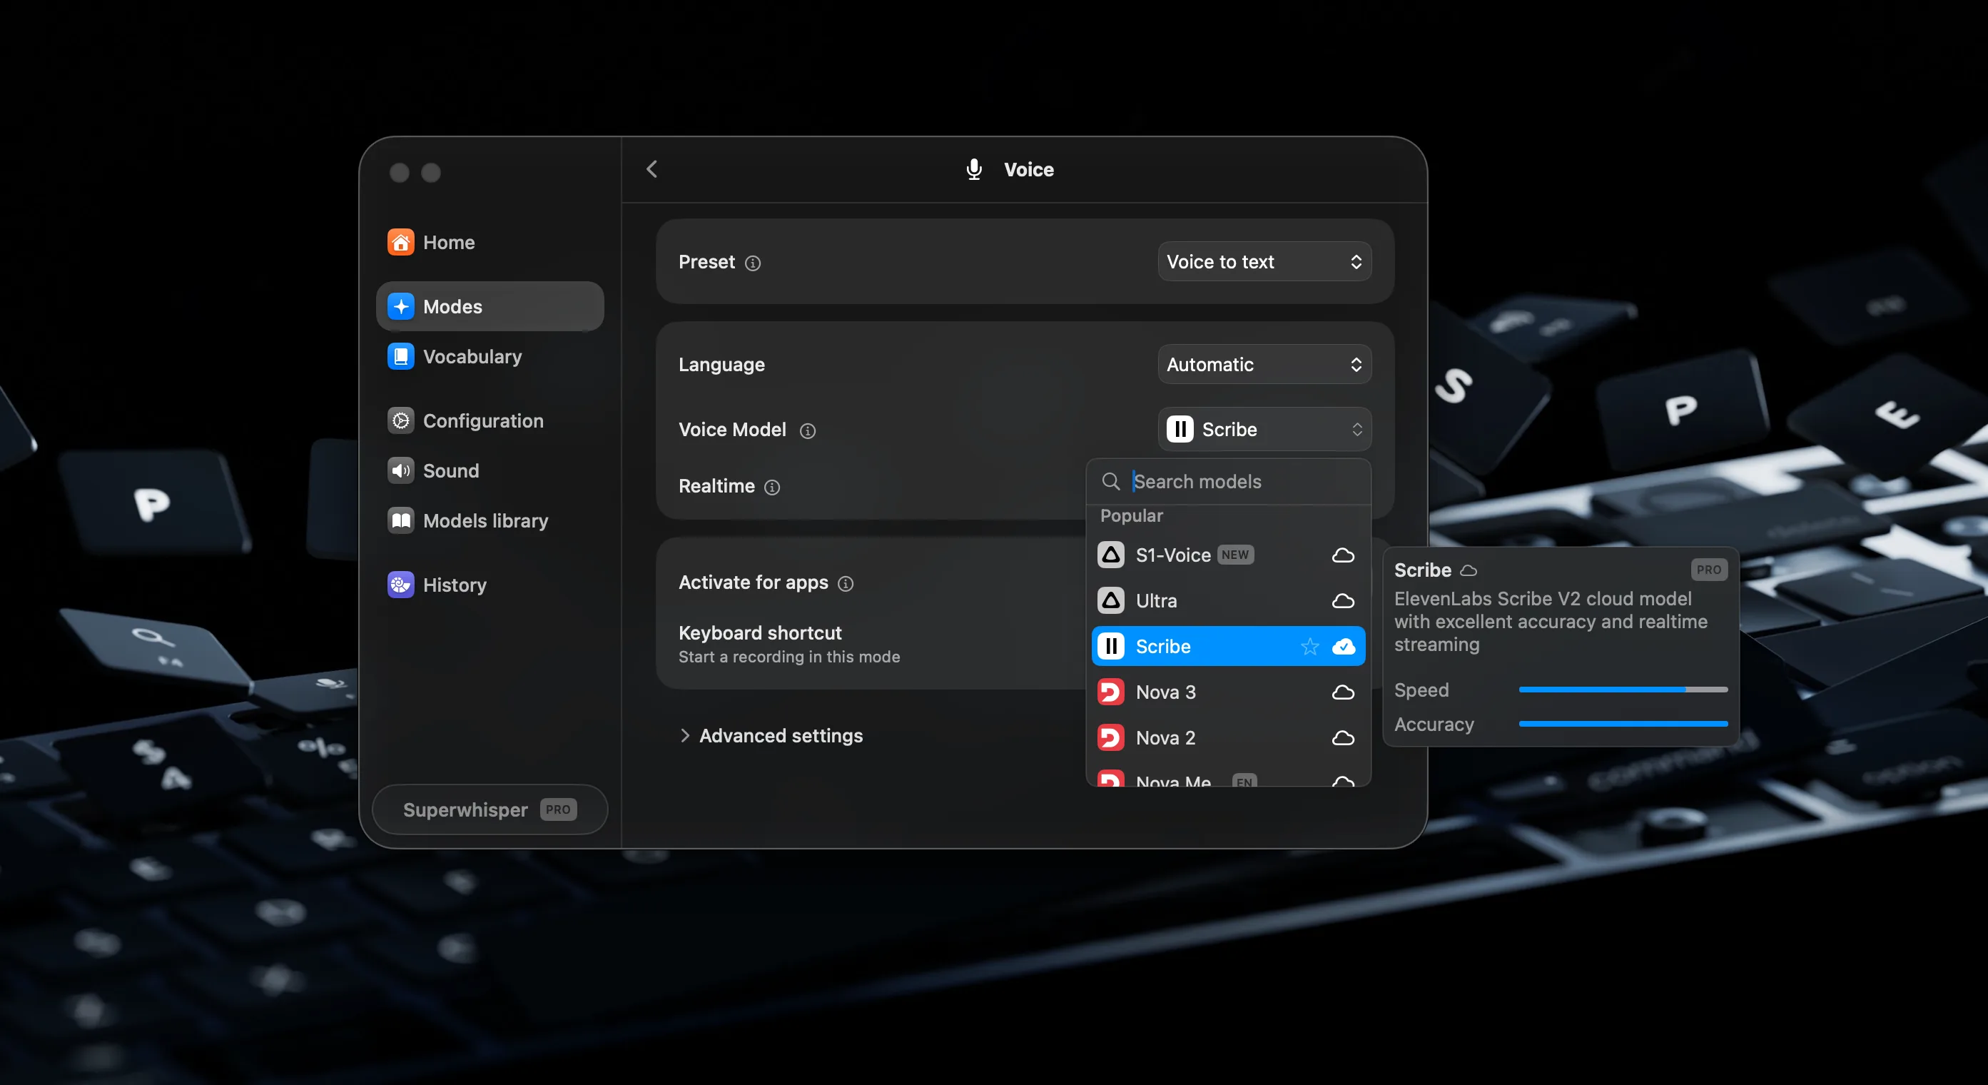
Task: Click the purple History icon
Action: pyautogui.click(x=400, y=585)
